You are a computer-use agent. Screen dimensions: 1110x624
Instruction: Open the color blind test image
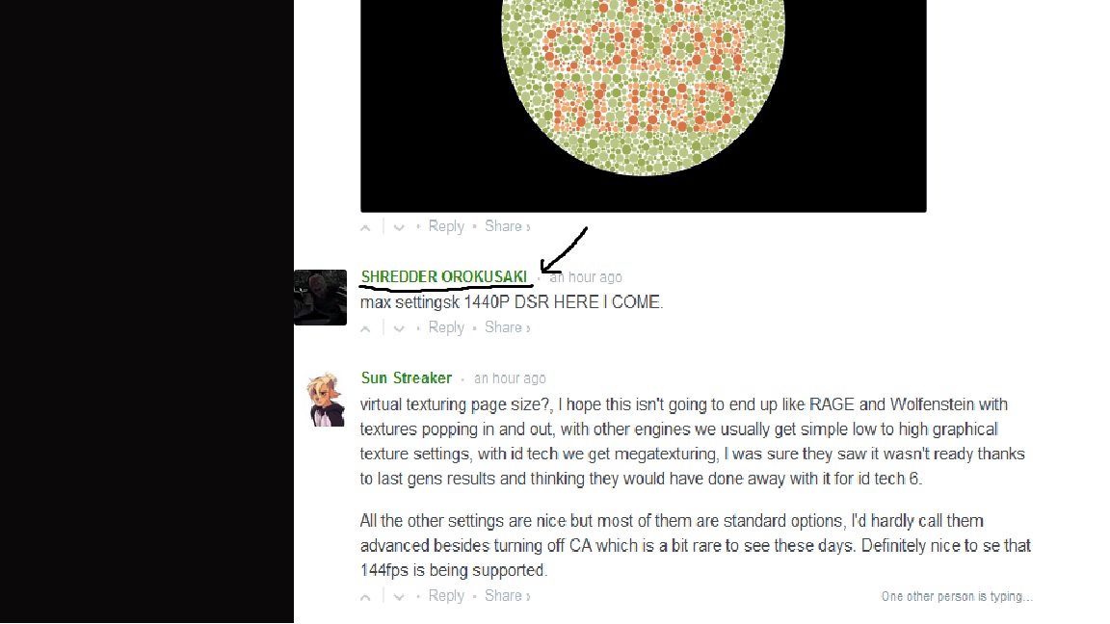(643, 106)
